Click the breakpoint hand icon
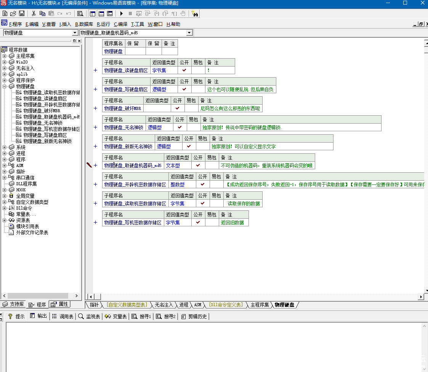 [183, 13]
